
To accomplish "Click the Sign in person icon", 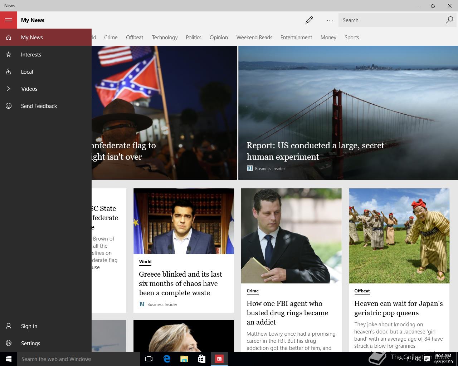I will (9, 326).
